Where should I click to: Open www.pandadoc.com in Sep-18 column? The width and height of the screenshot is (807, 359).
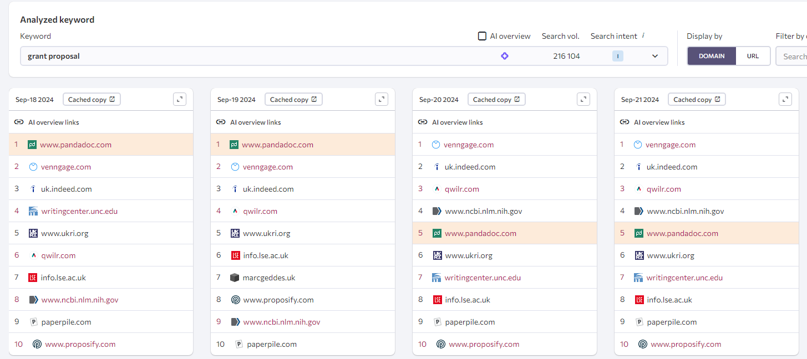pyautogui.click(x=76, y=145)
